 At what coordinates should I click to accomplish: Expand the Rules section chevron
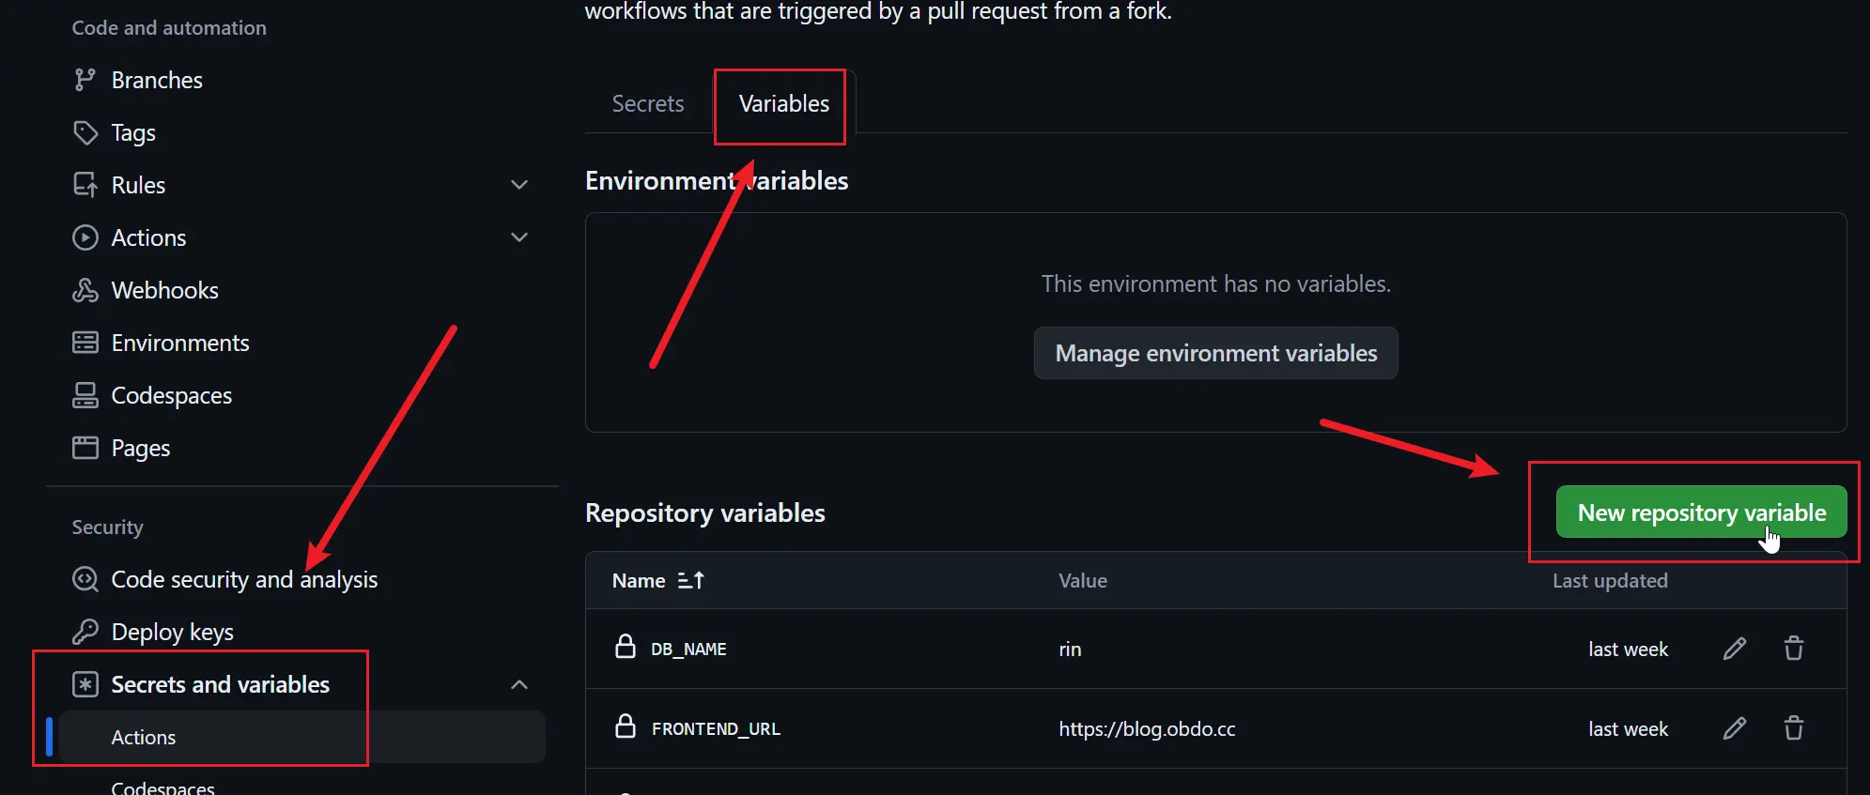[x=519, y=185]
